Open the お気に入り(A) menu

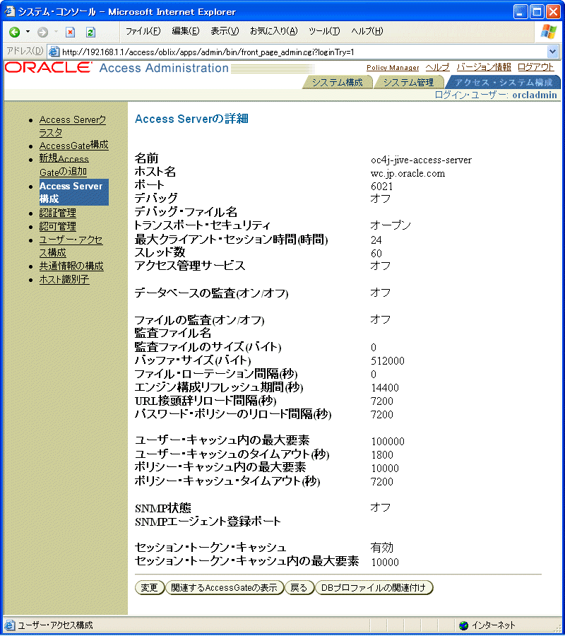(x=273, y=31)
